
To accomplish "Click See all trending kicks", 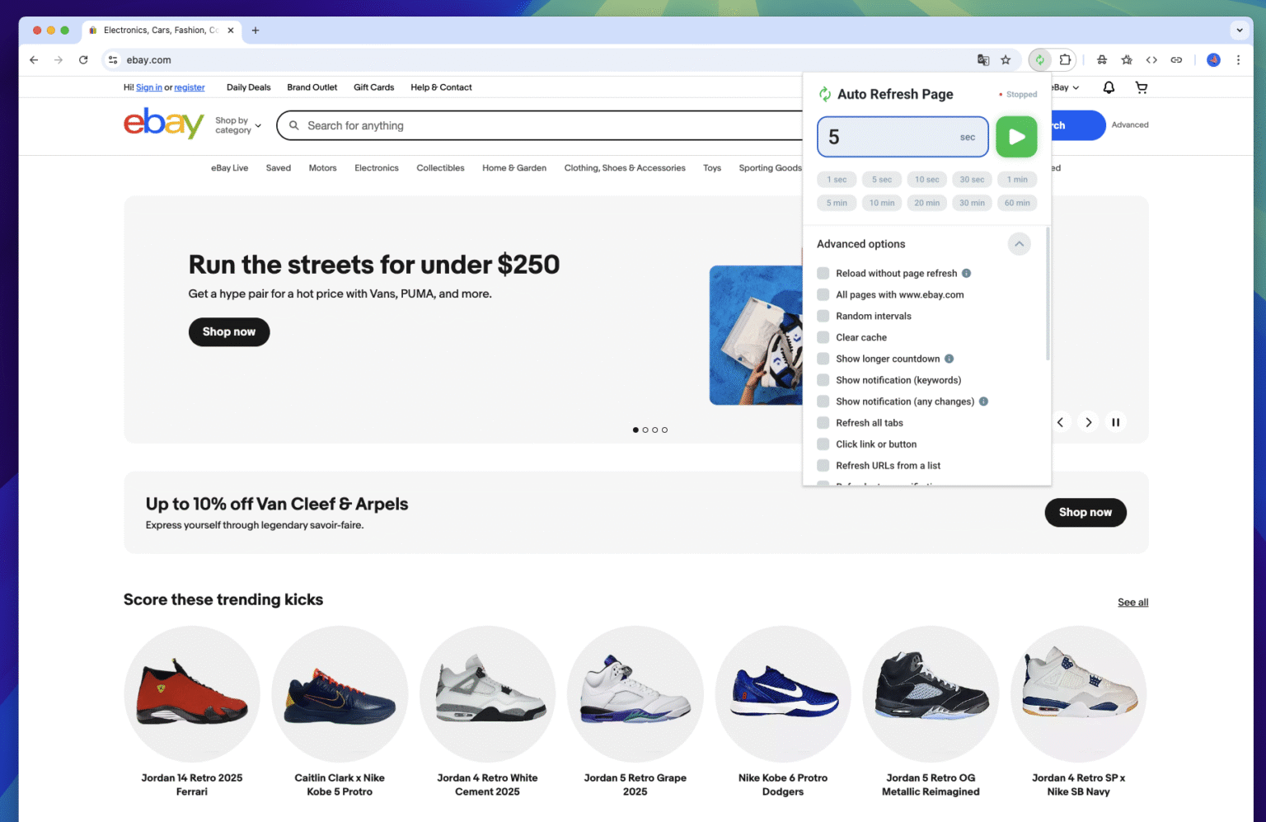I will 1132,603.
